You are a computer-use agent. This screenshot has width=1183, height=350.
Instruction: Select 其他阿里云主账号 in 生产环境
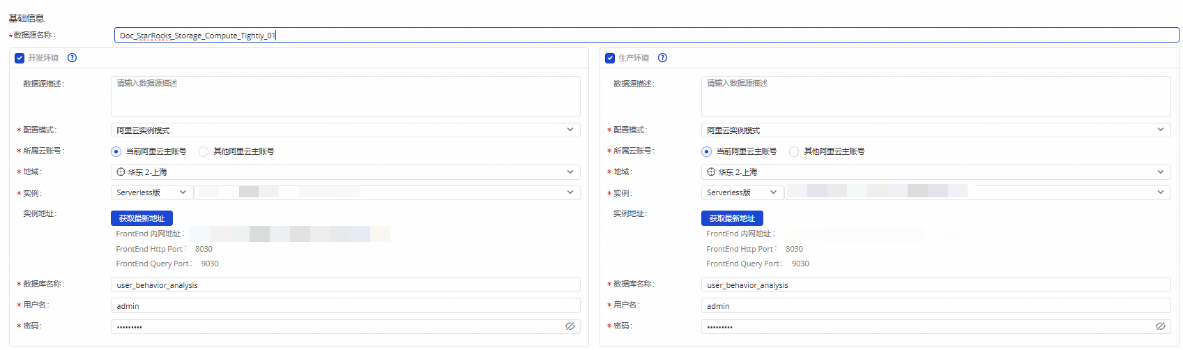[x=794, y=151]
